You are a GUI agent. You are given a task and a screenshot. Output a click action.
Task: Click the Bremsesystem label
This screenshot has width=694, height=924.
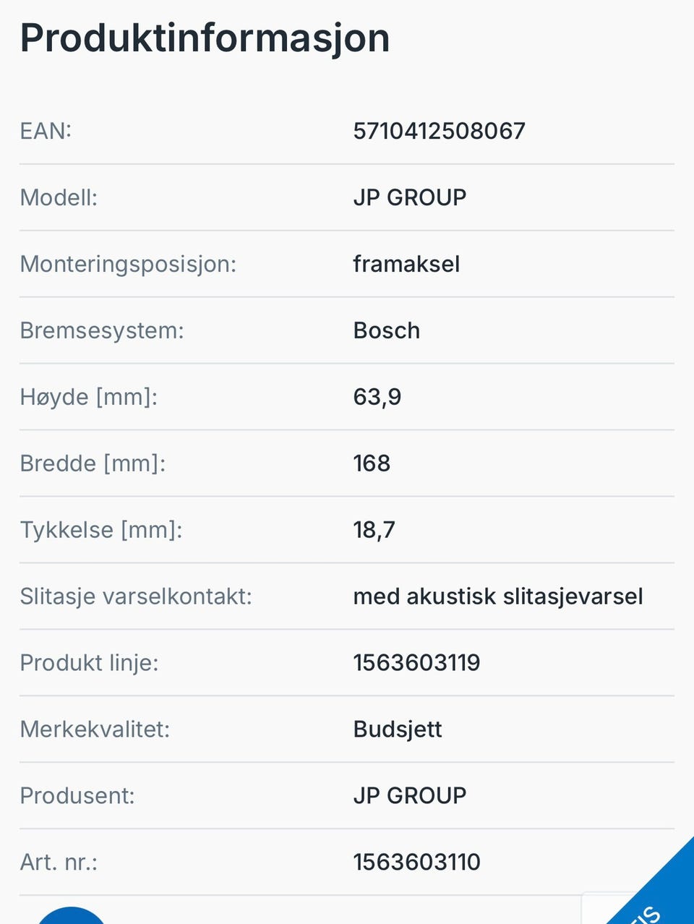click(x=102, y=330)
